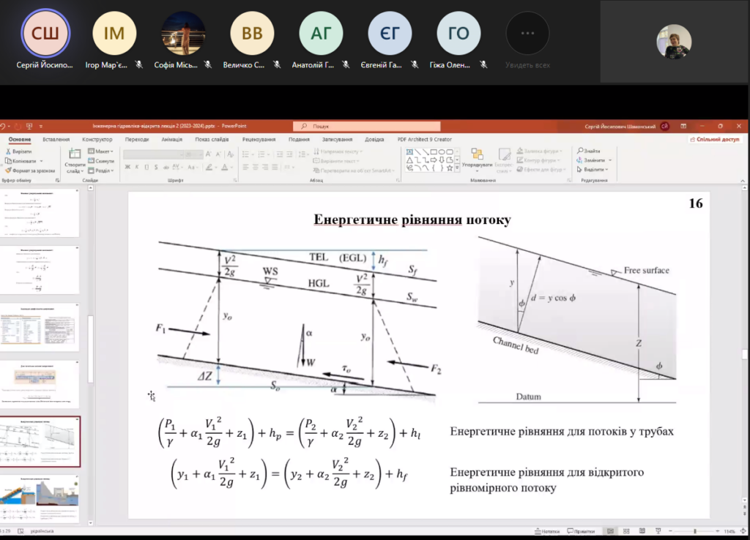Viewport: 750px width, 540px height.
Task: Align text left in paragraph group
Action: click(x=245, y=168)
